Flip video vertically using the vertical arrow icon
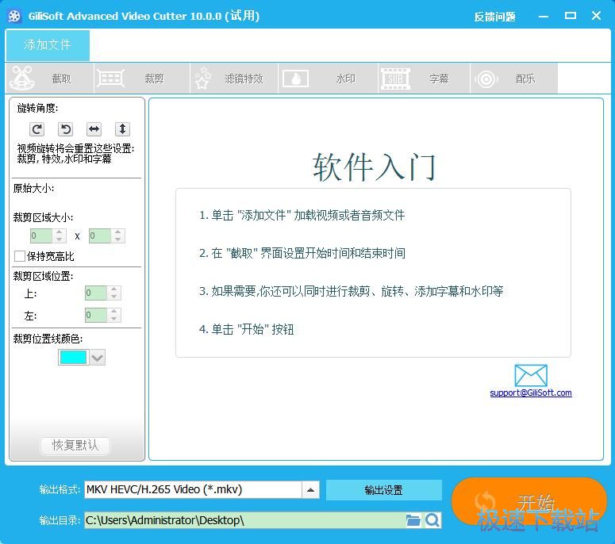Viewport: 615px width, 544px height. (x=122, y=129)
